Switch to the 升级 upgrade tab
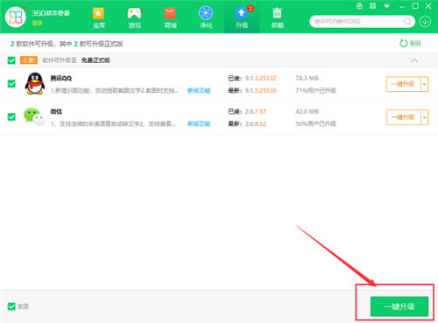This screenshot has width=438, height=323. pyautogui.click(x=242, y=18)
